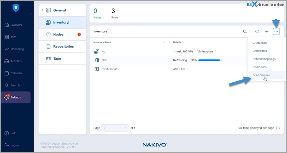Click the '3/3 items displayed per page' text
Screen dimensions: 287x153
256,128
